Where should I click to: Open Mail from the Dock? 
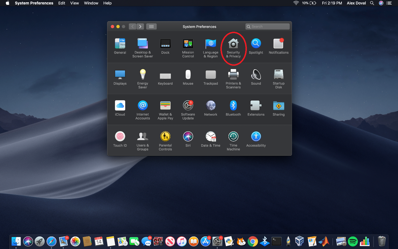63,241
